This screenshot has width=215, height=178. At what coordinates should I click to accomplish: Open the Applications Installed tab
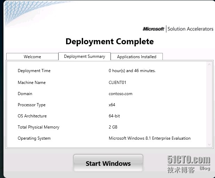pyautogui.click(x=137, y=56)
